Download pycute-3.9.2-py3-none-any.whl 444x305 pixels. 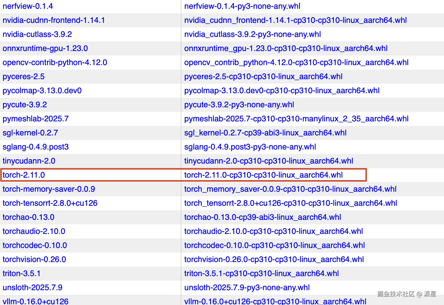click(239, 105)
